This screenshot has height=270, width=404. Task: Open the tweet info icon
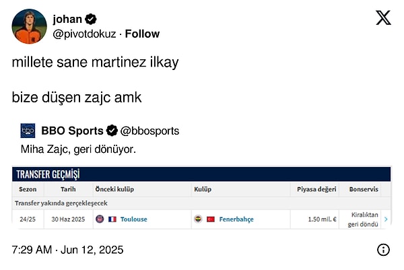pos(383,250)
